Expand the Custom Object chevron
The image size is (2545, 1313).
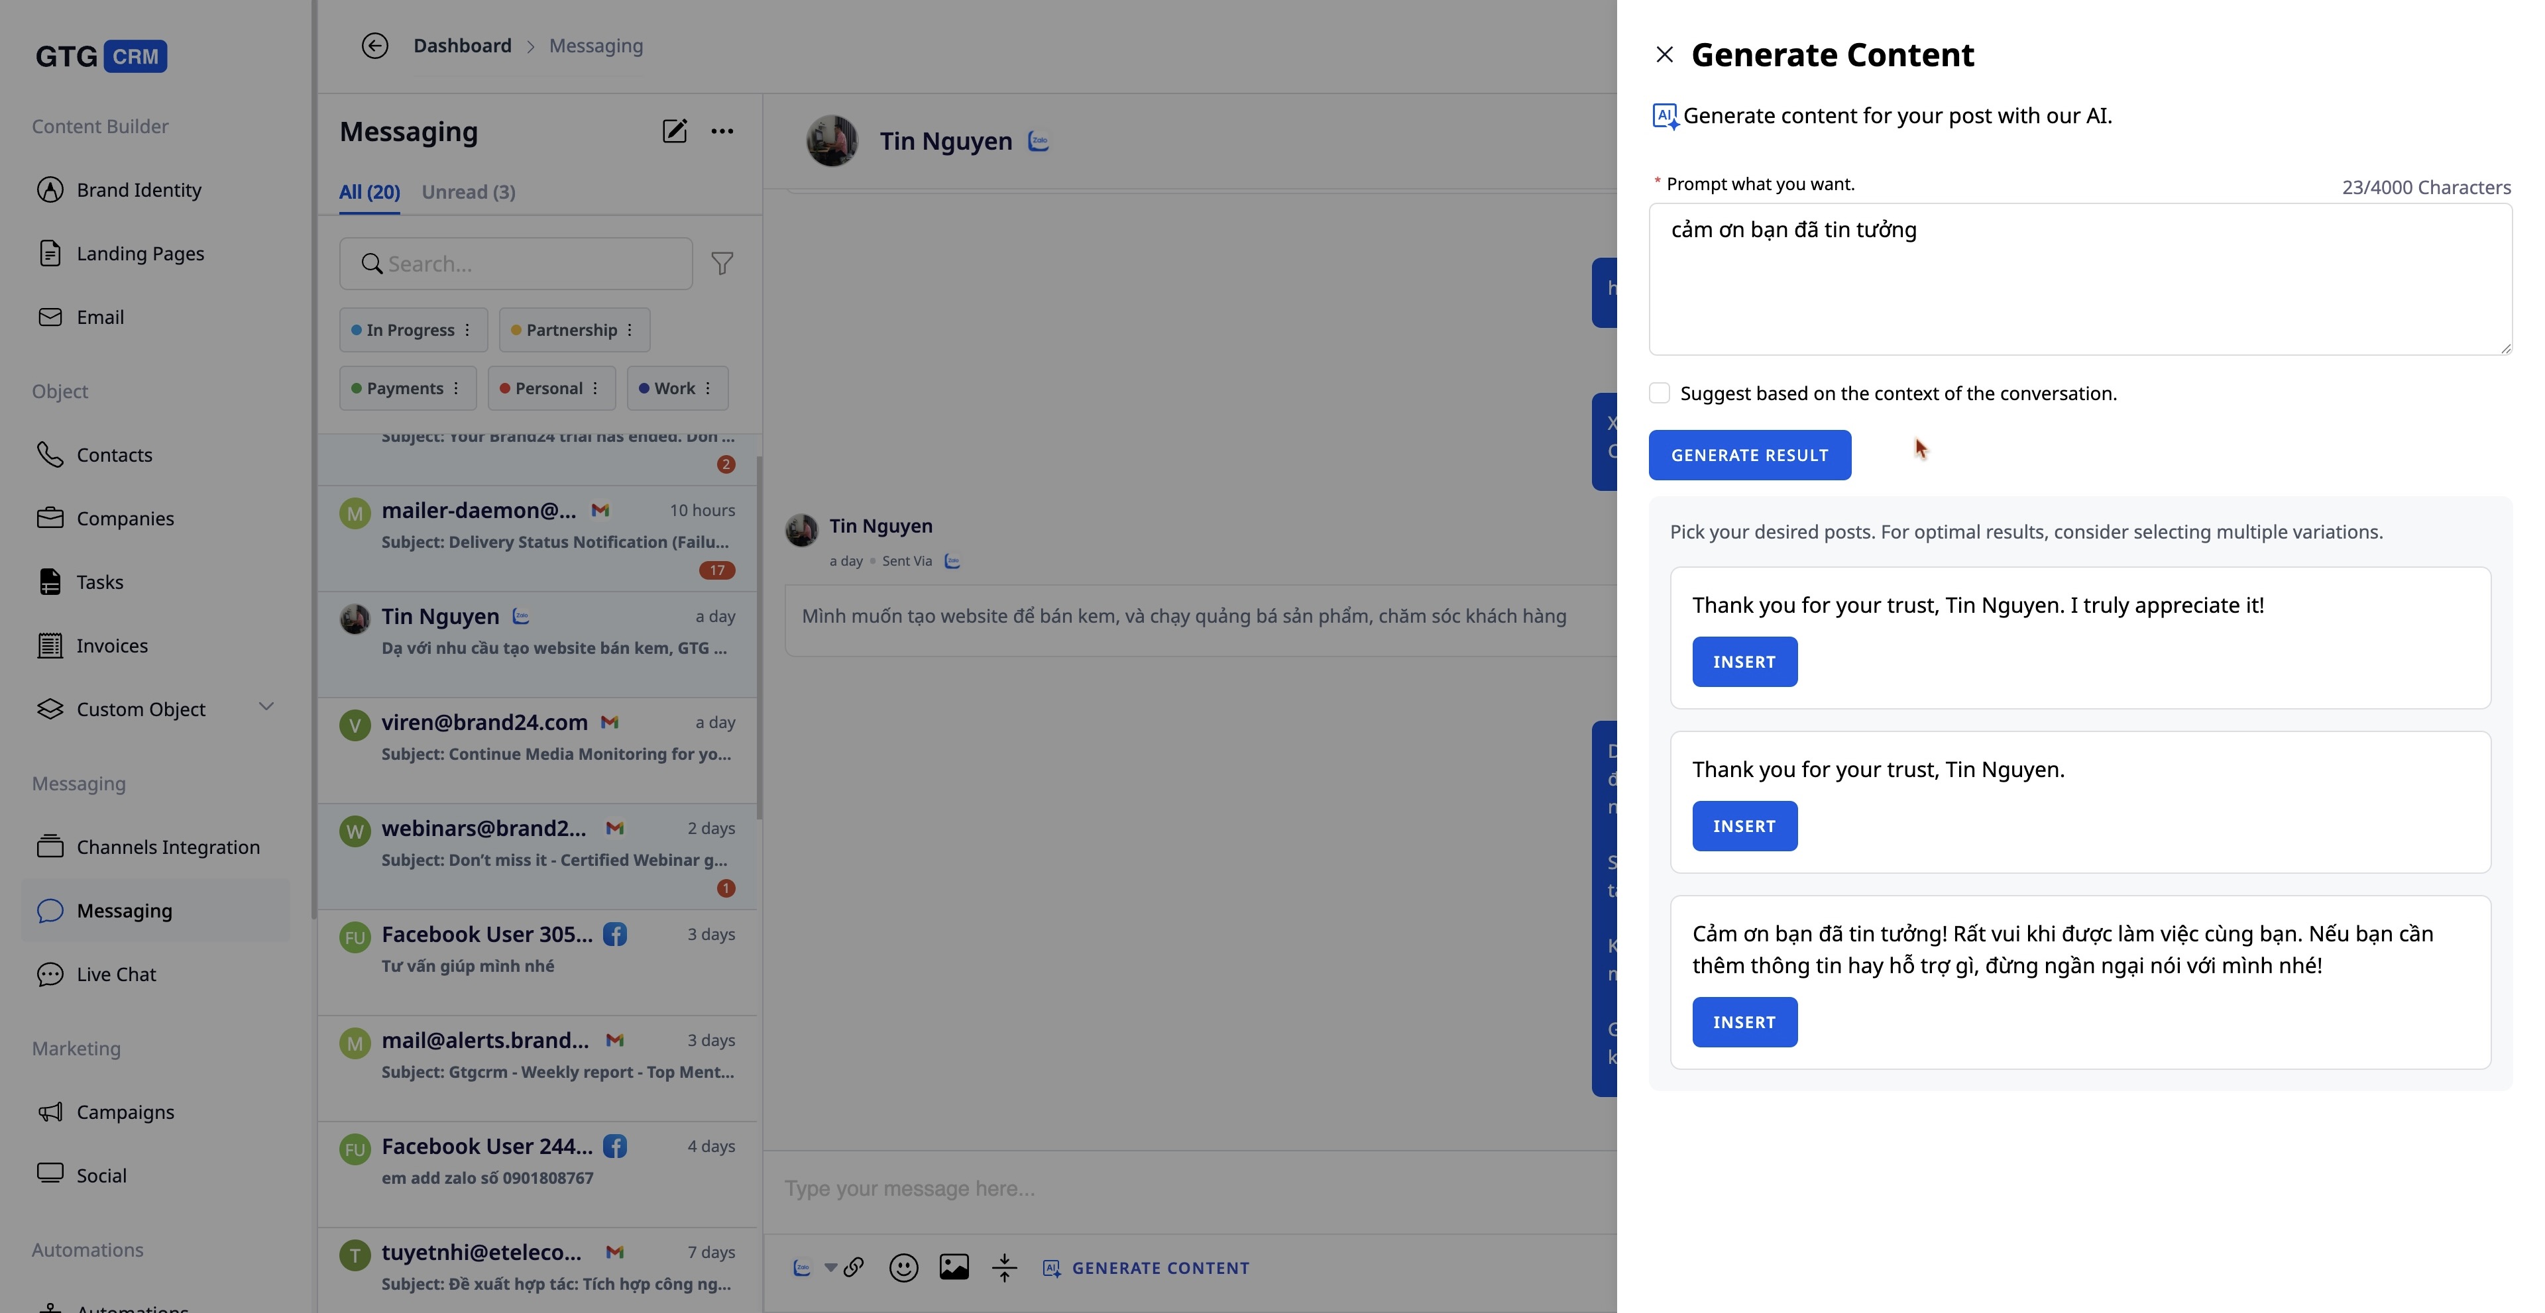click(266, 707)
